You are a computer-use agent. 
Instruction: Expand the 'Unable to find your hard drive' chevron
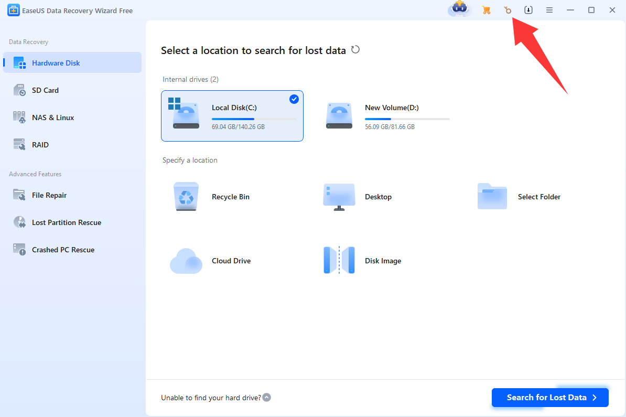267,398
